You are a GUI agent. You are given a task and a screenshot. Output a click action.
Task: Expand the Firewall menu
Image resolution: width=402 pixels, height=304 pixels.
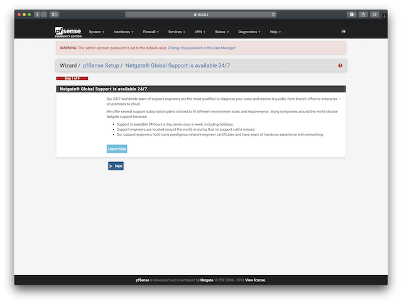[151, 32]
